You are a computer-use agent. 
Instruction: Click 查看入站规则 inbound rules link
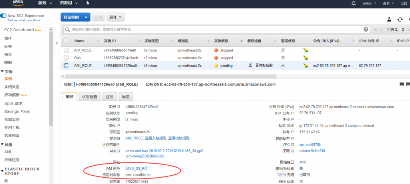(x=157, y=138)
